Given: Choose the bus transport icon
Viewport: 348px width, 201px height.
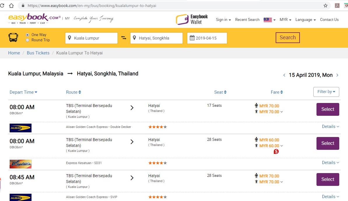Looking at the screenshot, I should point(13,38).
